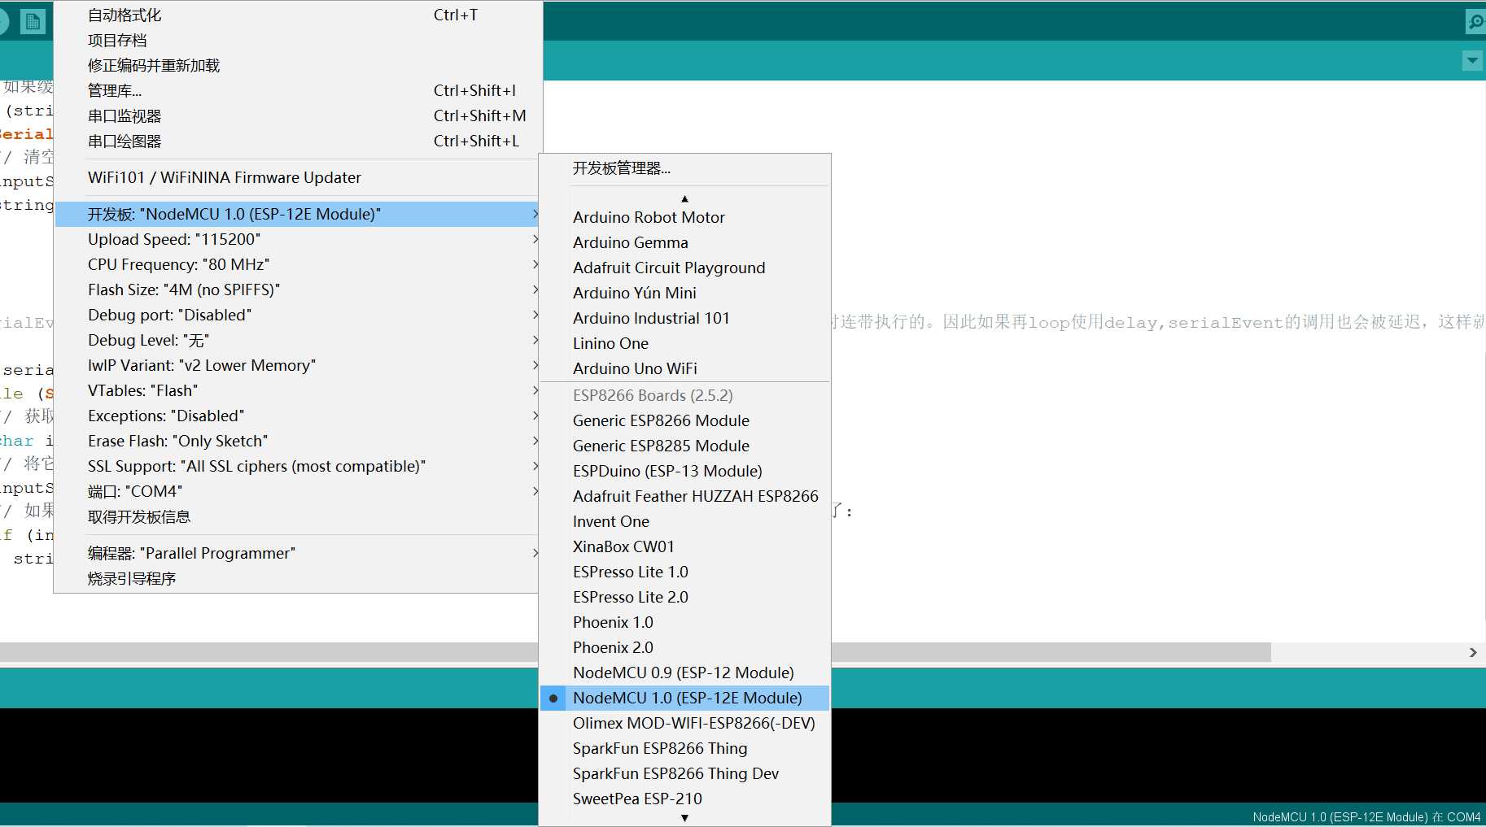Select ESPDuino (ESP-13 Module) board

point(684,471)
